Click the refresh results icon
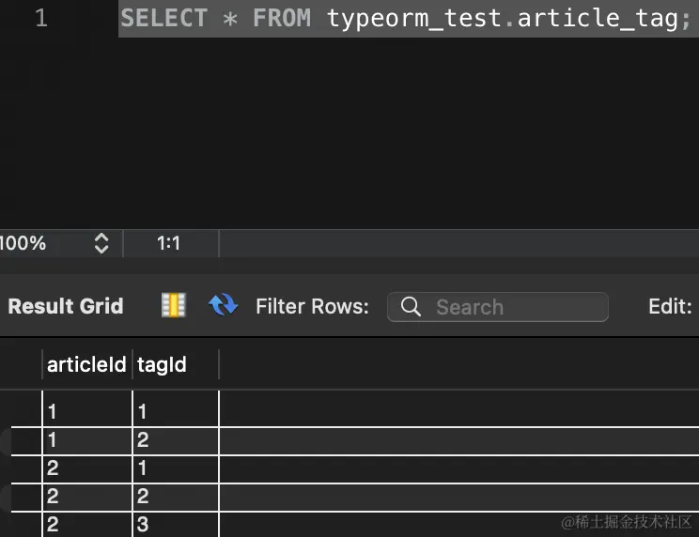Screen dimensions: 699x537 [223, 305]
